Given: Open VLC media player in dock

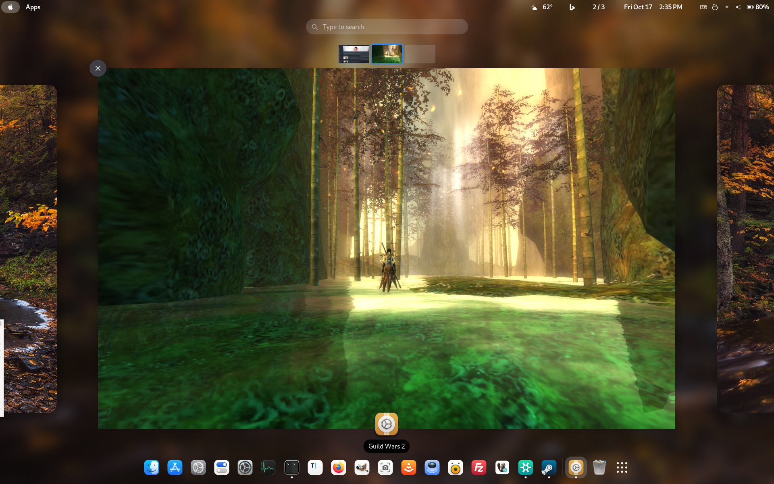Looking at the screenshot, I should click(409, 467).
